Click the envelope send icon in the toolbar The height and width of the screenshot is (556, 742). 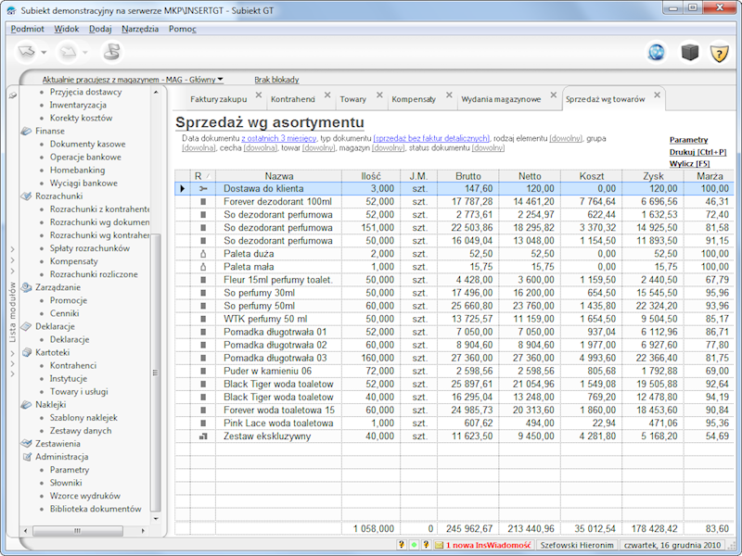tap(67, 52)
